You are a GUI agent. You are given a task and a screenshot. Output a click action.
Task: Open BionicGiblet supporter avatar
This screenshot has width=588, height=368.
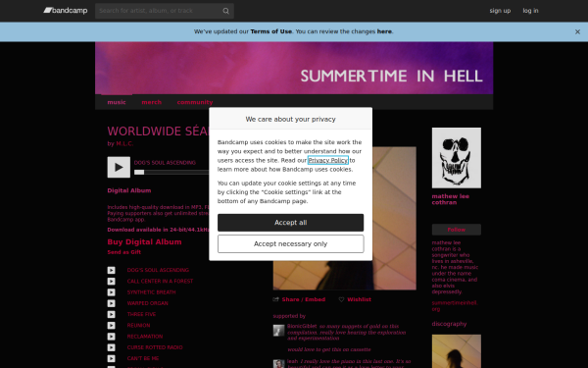click(x=278, y=330)
